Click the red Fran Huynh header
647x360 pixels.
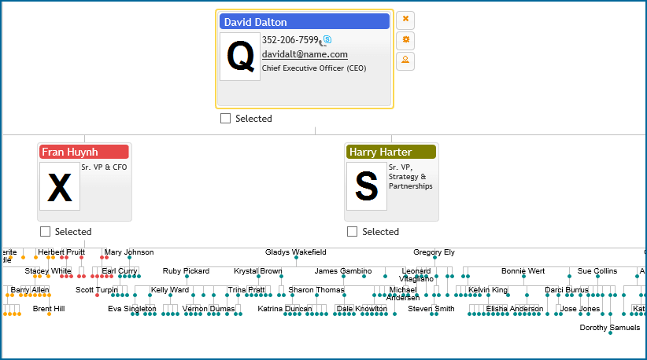click(83, 152)
